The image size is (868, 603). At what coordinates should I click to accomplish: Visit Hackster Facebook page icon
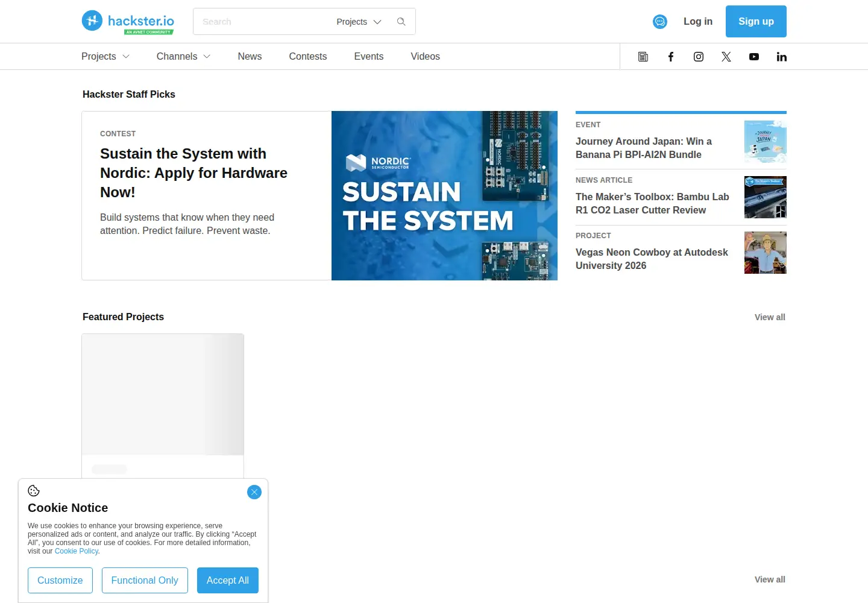pyautogui.click(x=671, y=57)
